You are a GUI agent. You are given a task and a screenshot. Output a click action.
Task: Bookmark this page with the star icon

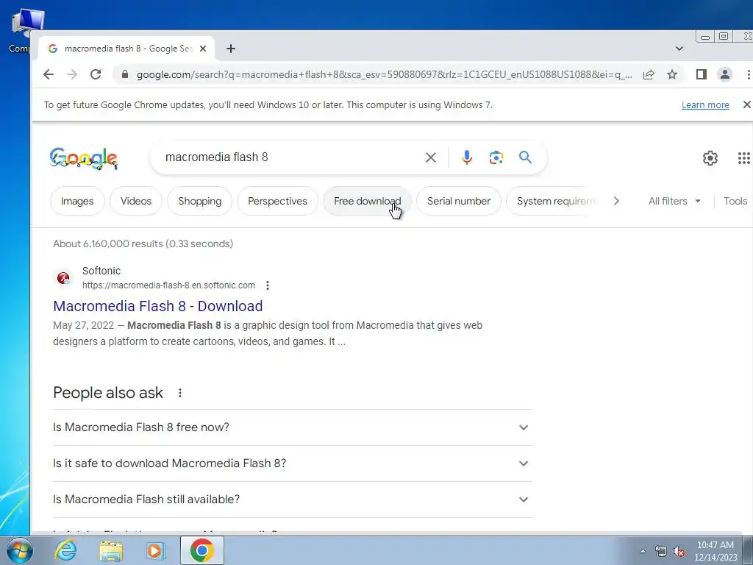pyautogui.click(x=672, y=74)
